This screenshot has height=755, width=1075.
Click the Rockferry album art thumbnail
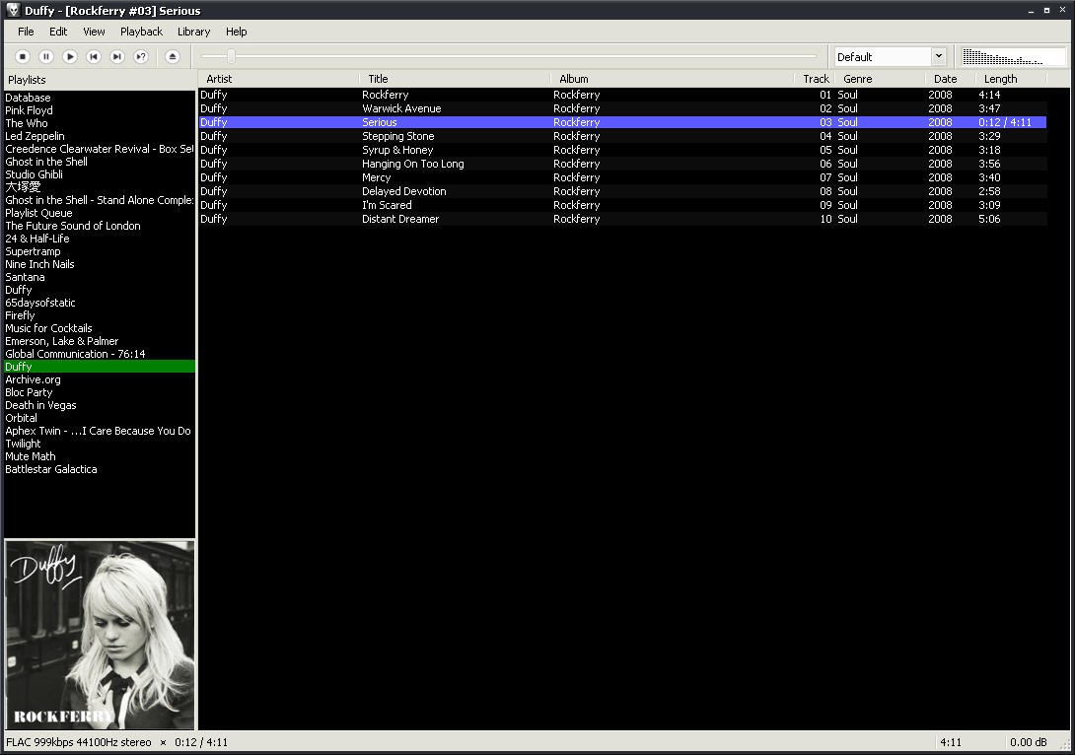pos(100,635)
